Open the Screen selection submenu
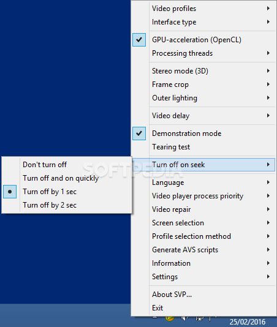This screenshot has width=277, height=327. 203,223
